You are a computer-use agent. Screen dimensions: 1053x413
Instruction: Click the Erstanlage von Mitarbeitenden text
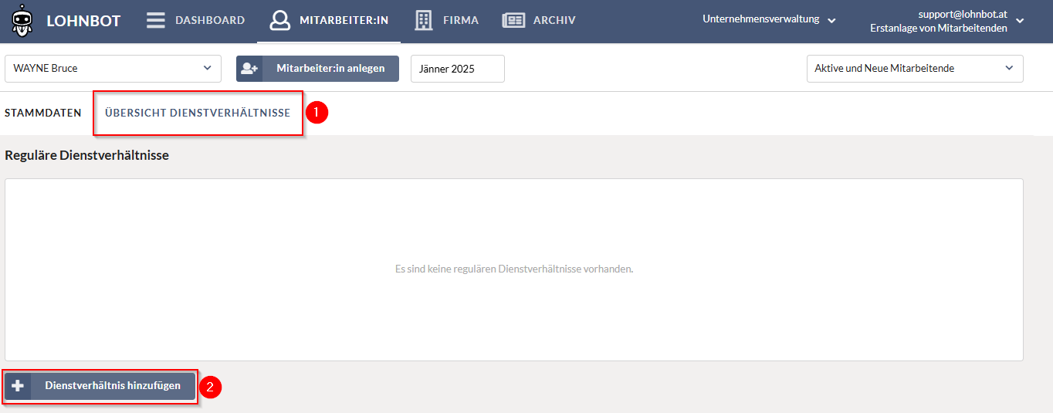(x=939, y=28)
